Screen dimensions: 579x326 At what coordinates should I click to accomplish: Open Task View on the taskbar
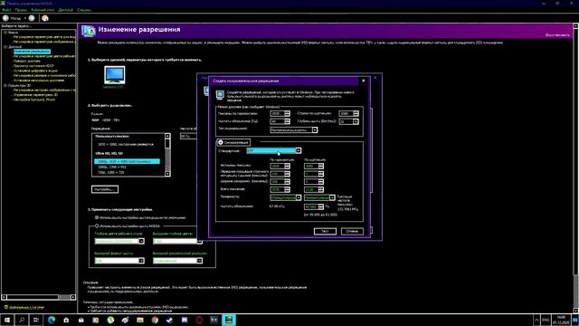pos(36,320)
